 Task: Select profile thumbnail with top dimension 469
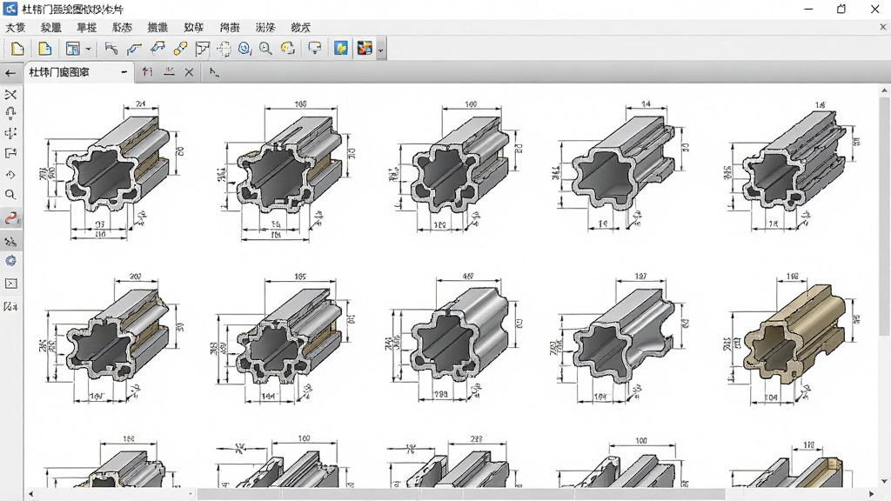(x=456, y=338)
